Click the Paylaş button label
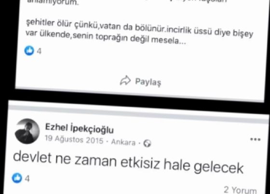Image resolution: width=270 pixels, height=194 pixels. (148, 82)
